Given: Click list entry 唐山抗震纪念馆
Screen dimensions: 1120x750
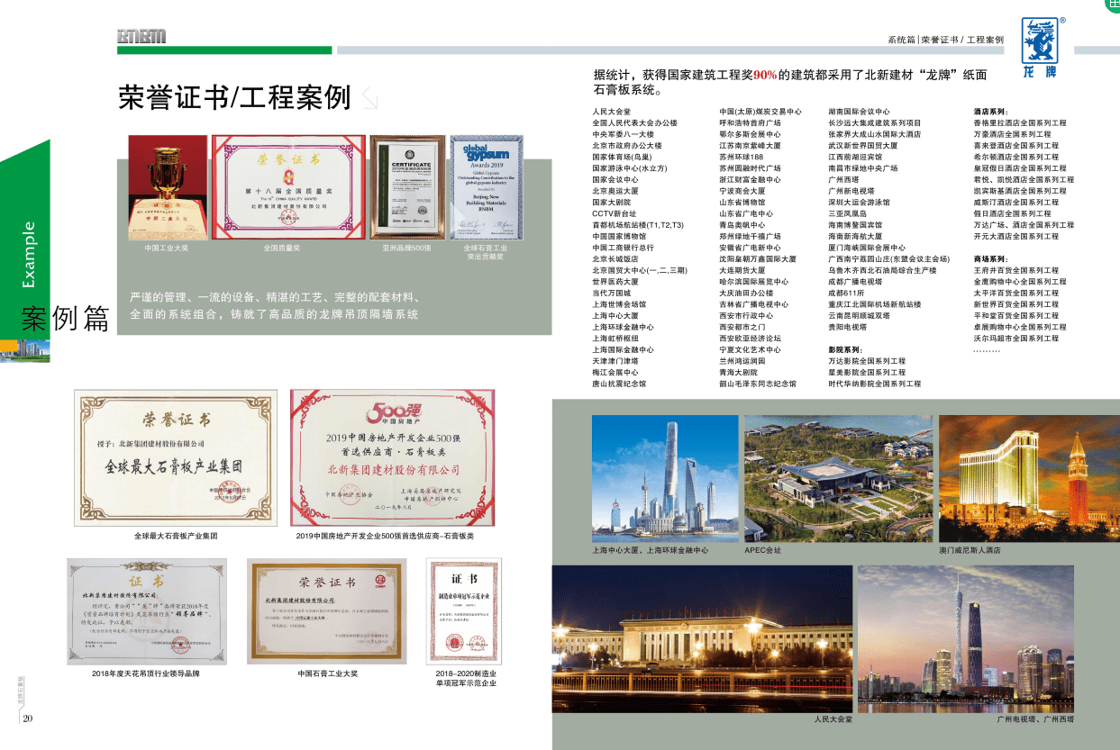Looking at the screenshot, I should [619, 384].
